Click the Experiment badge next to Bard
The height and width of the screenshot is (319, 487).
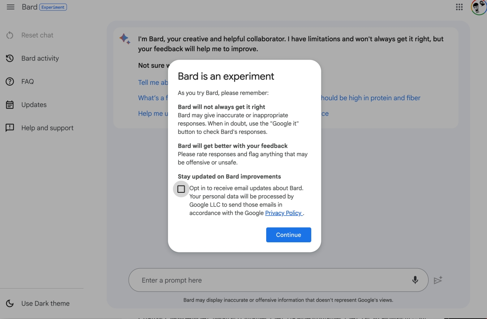[54, 7]
